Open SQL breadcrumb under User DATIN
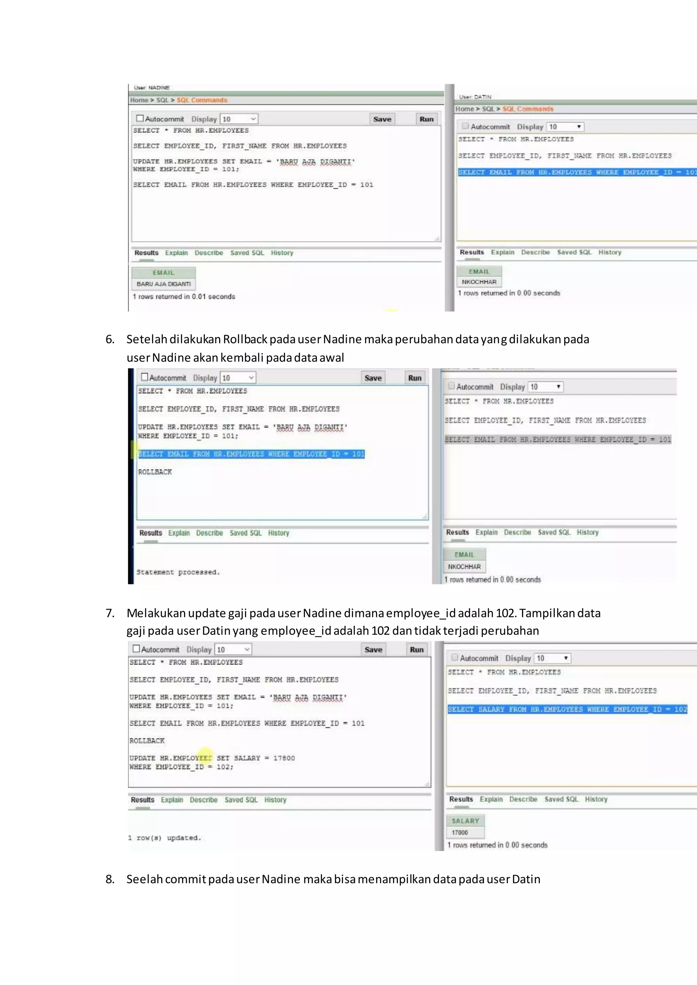This screenshot has height=985, width=697. [x=488, y=109]
